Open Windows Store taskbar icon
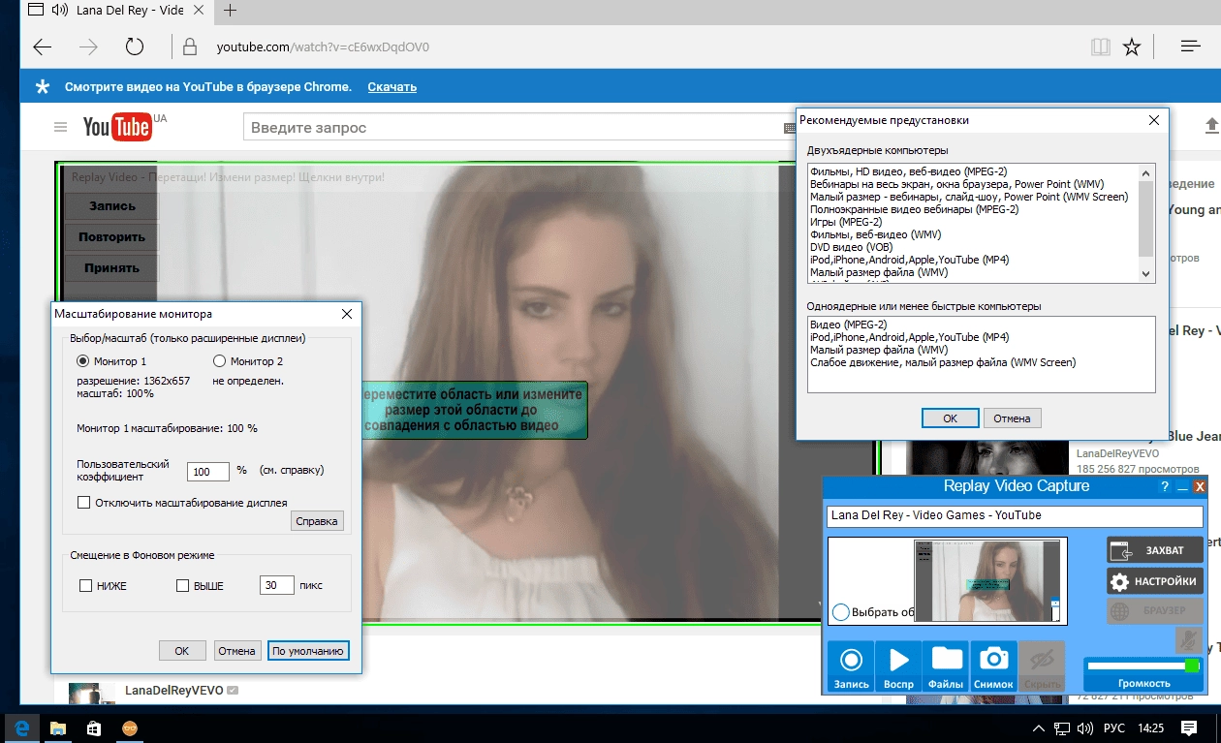The width and height of the screenshot is (1221, 743). coord(94,728)
